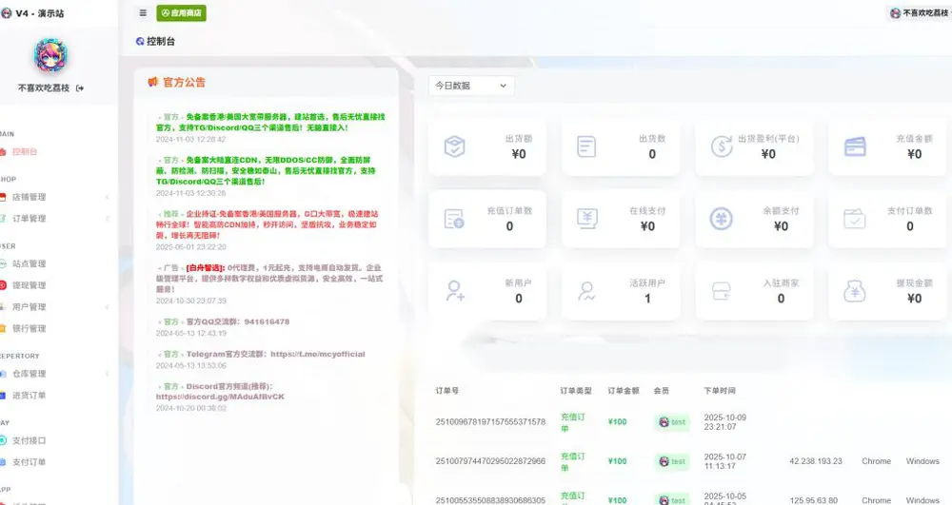Open 仓库管理 sidebar menu

coord(30,374)
